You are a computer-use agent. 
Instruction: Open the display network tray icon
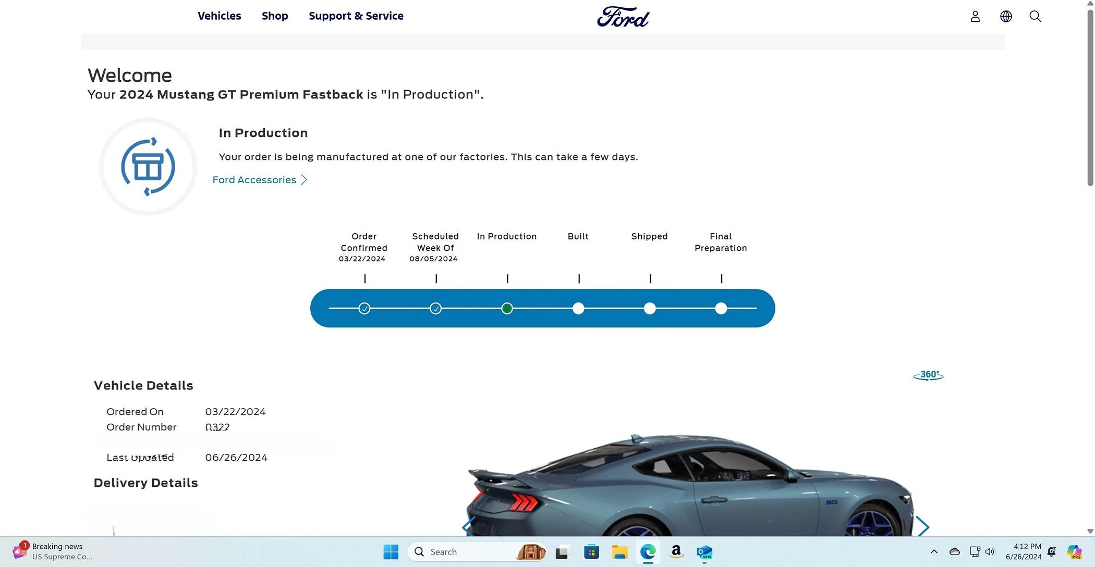(975, 552)
